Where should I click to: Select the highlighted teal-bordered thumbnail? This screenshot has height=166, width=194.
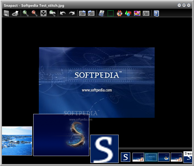(151, 157)
